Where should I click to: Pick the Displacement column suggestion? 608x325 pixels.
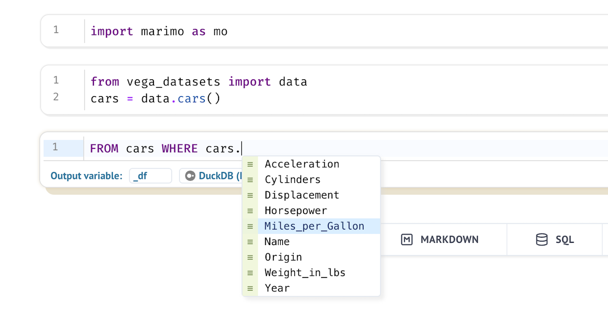[311, 195]
